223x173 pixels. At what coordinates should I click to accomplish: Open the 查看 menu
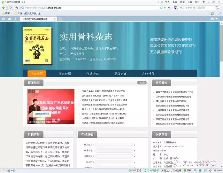point(175,2)
